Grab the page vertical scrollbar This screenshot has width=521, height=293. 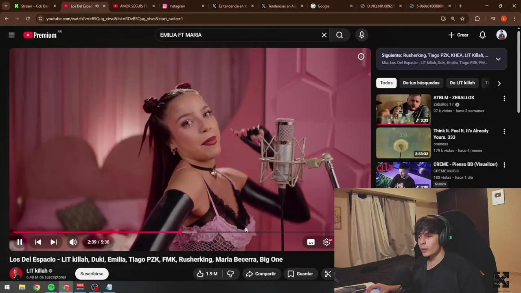pyautogui.click(x=519, y=71)
